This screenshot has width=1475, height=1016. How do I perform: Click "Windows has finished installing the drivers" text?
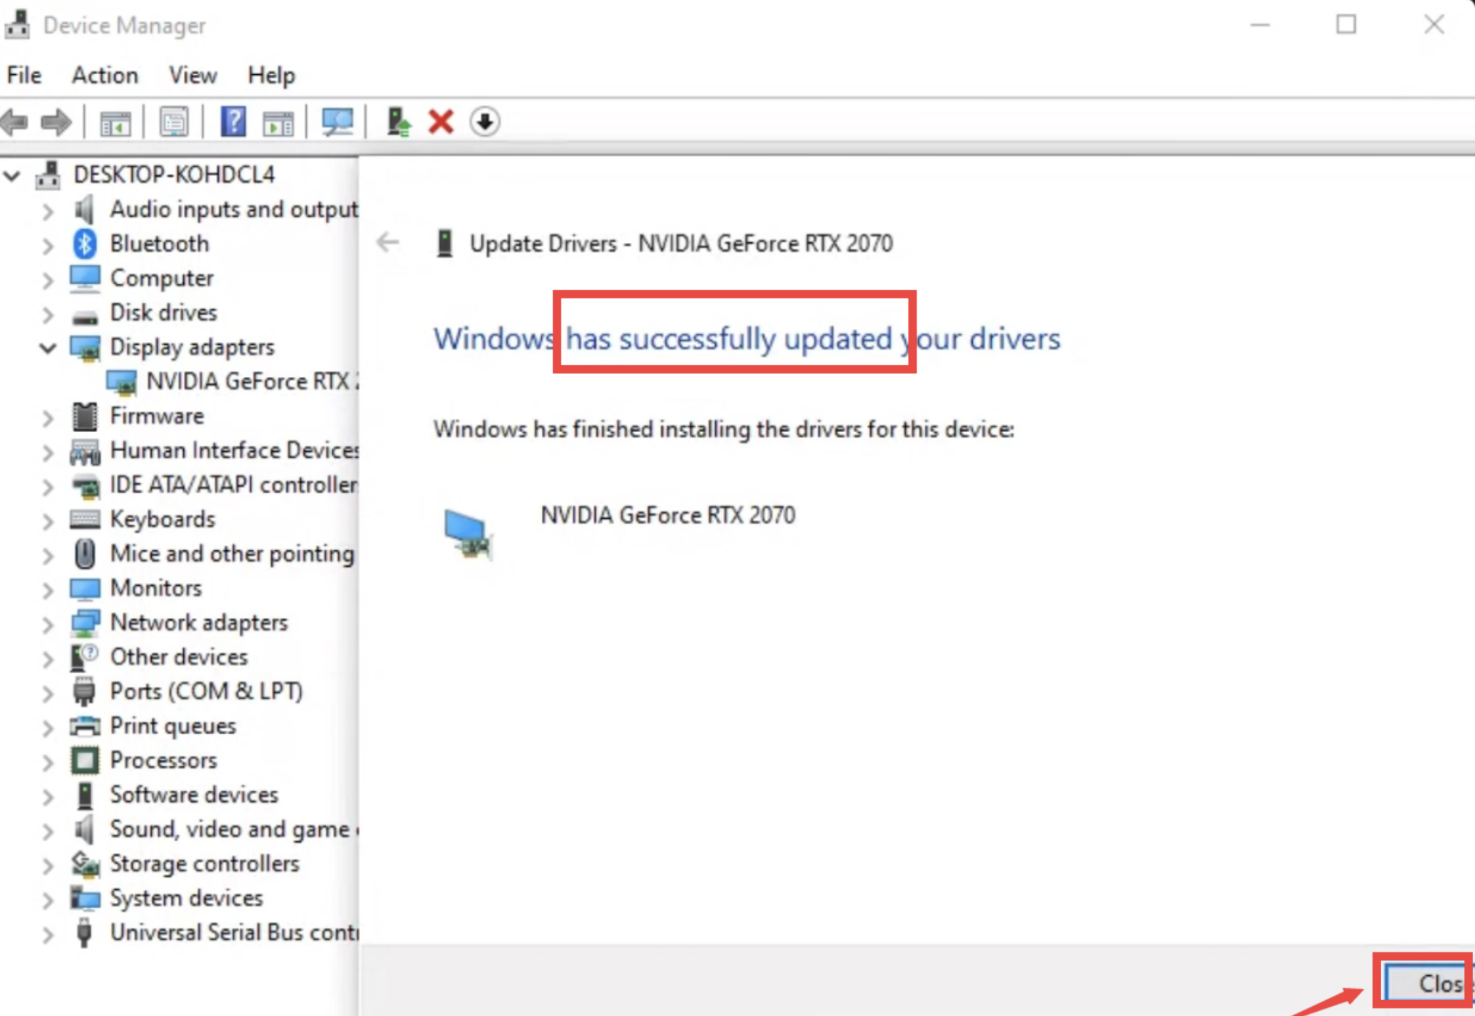[x=723, y=429]
